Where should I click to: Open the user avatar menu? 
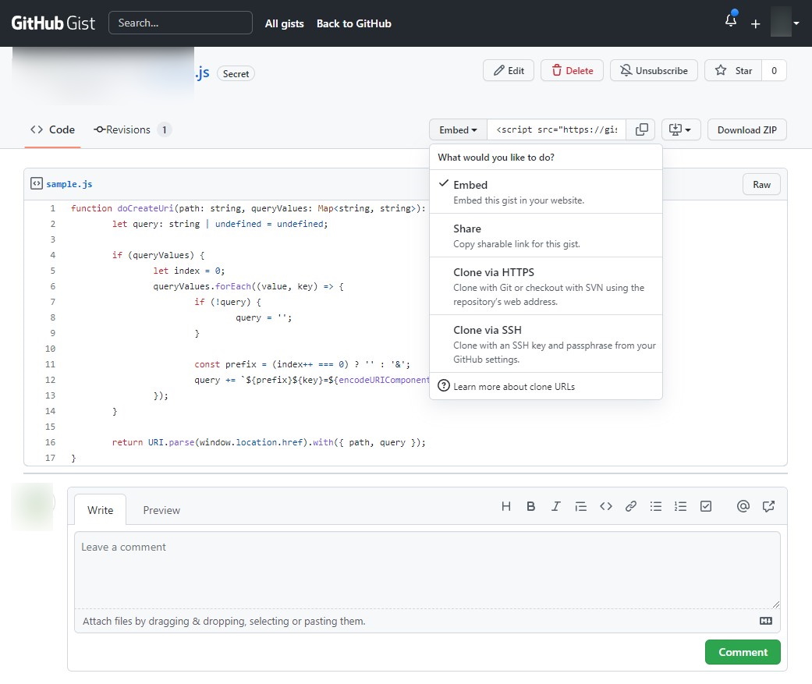tap(785, 23)
